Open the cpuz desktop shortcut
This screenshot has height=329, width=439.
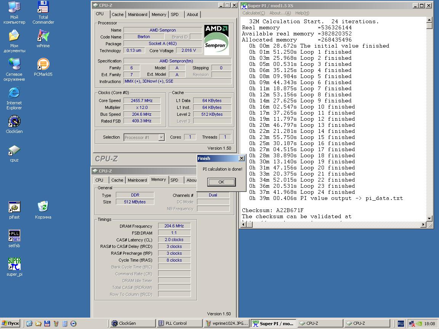pyautogui.click(x=14, y=153)
